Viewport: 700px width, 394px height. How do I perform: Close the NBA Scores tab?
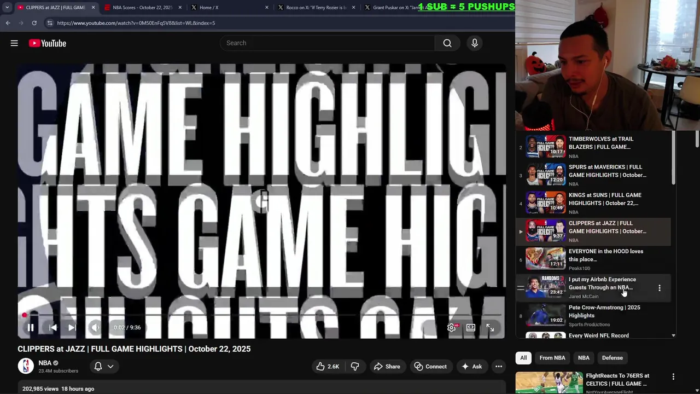coord(180,8)
